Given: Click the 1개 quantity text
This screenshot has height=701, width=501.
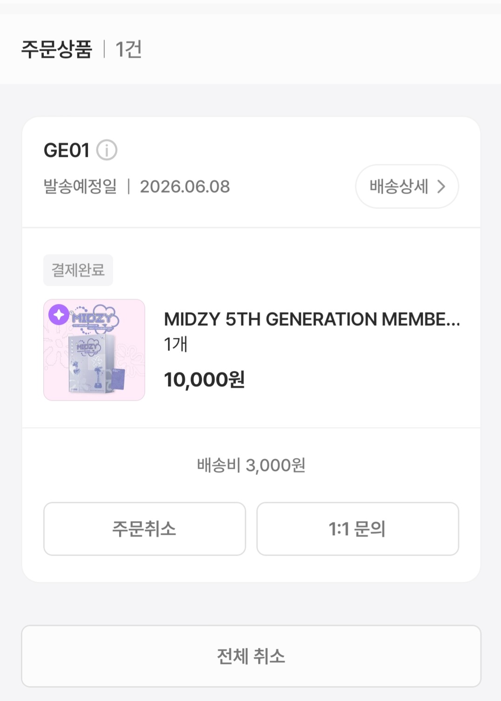Looking at the screenshot, I should click(x=175, y=344).
